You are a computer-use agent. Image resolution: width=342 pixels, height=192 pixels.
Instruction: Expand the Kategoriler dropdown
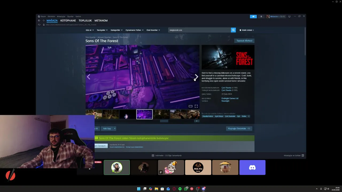[116, 30]
